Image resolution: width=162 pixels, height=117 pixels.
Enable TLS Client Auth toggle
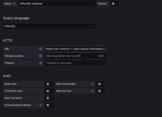(49, 91)
